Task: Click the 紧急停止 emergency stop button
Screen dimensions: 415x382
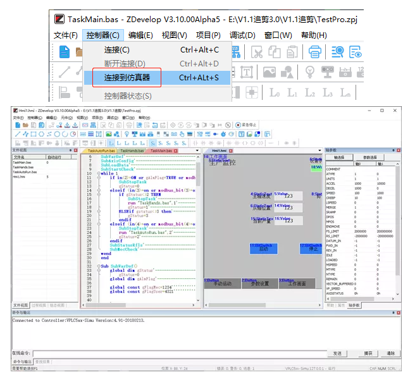Action: pos(246,125)
